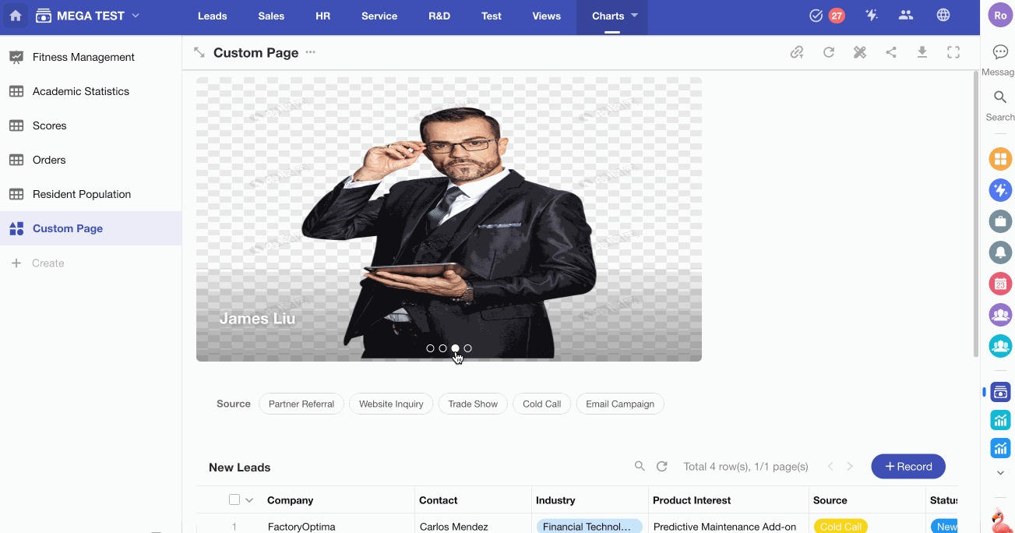Click the + Record button
This screenshot has width=1015, height=533.
pos(908,466)
